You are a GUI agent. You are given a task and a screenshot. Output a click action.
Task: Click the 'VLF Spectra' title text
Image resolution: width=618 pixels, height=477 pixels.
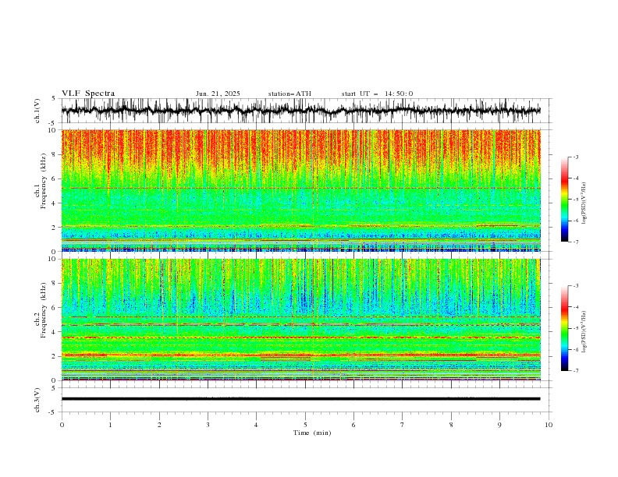tap(88, 94)
